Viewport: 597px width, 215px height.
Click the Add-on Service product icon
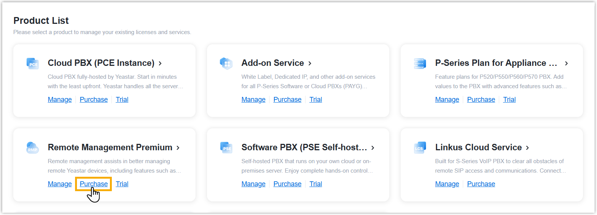(x=226, y=63)
